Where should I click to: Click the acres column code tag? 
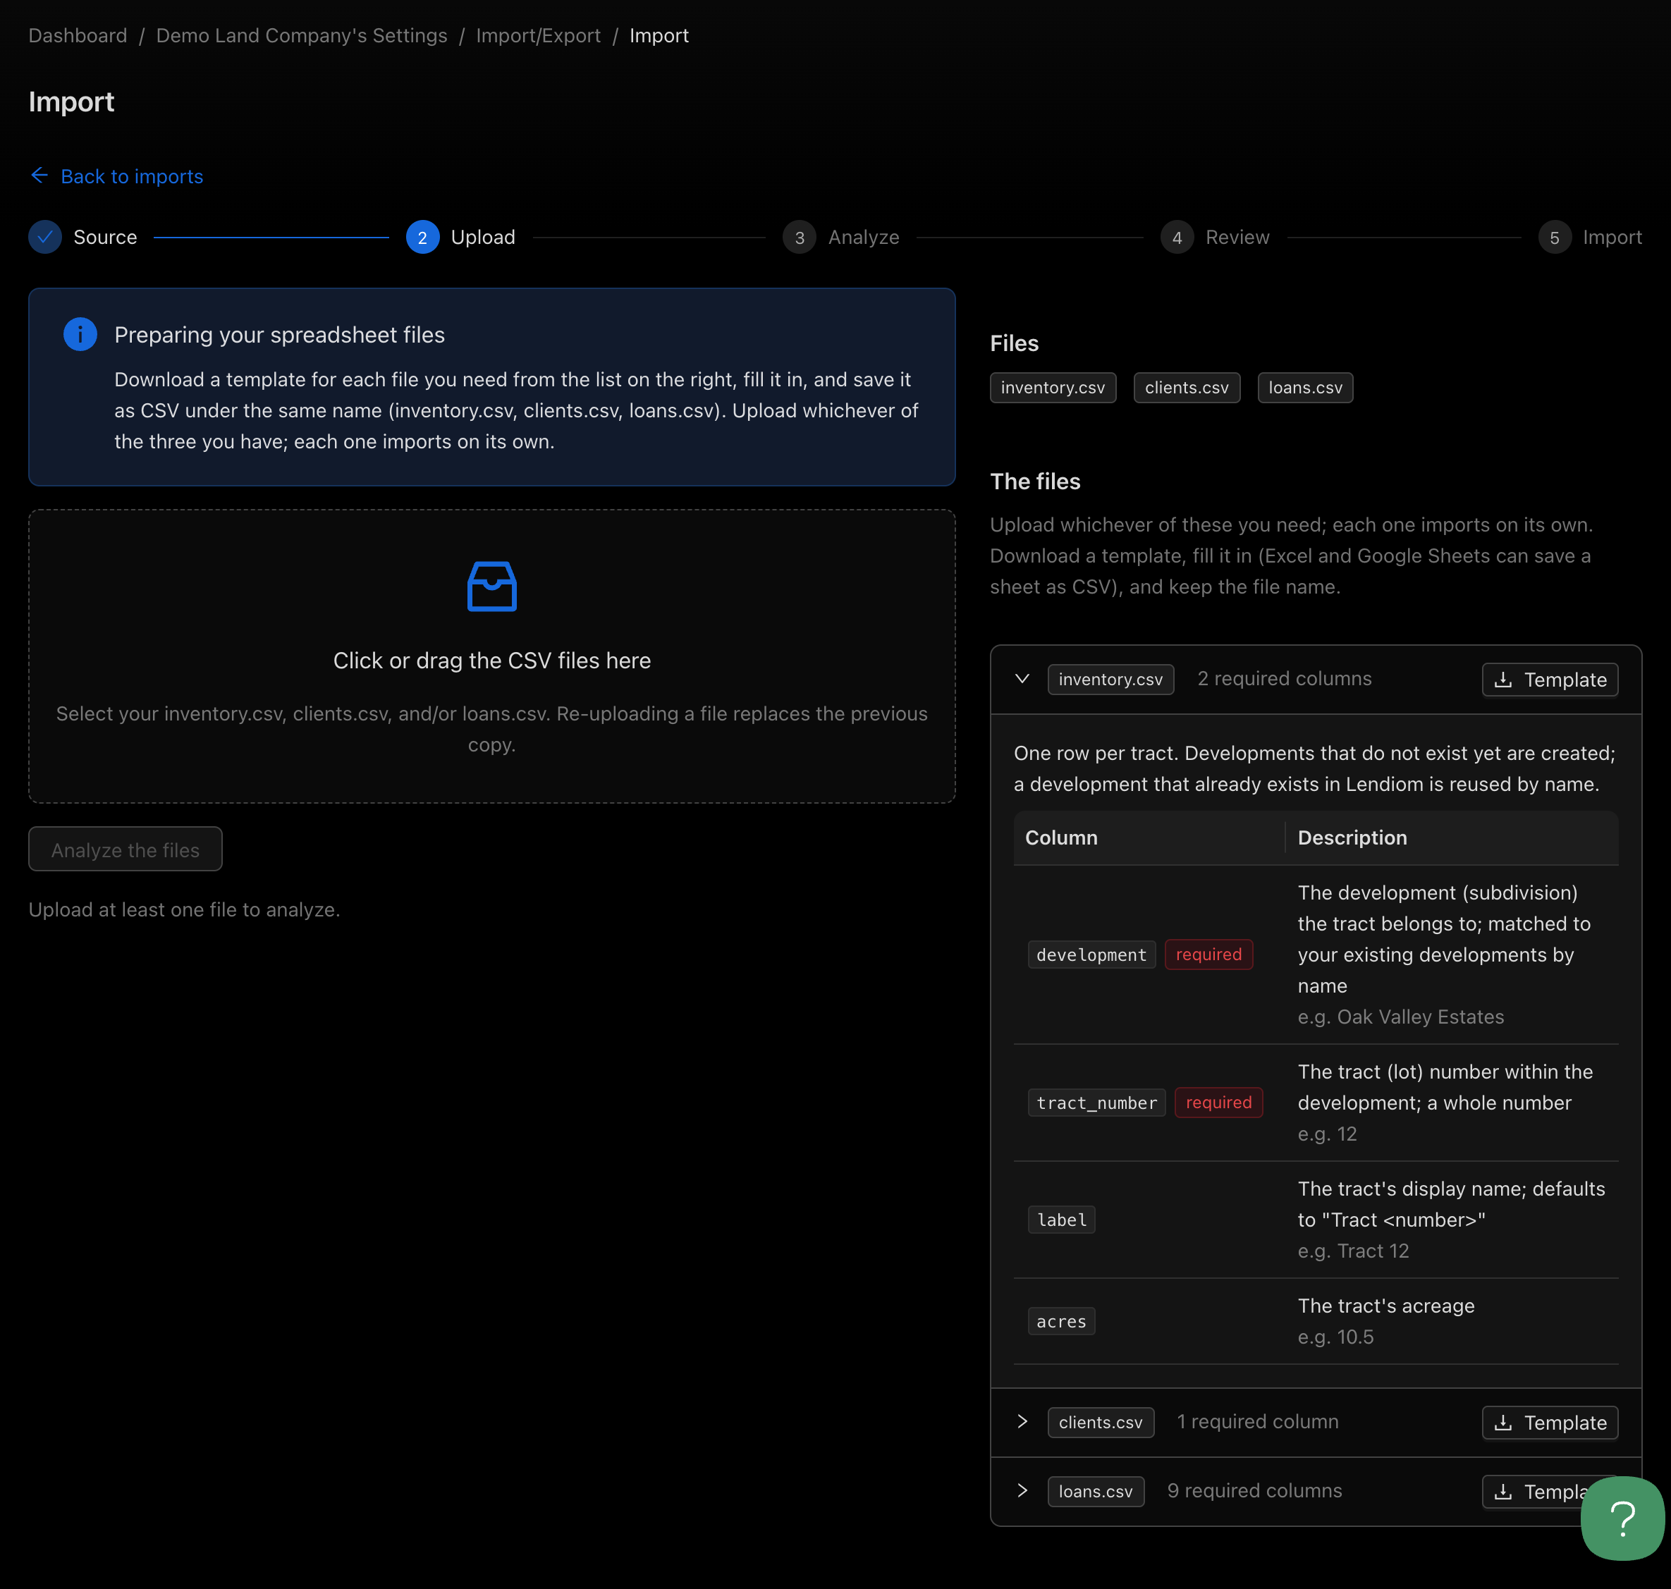click(1061, 1321)
